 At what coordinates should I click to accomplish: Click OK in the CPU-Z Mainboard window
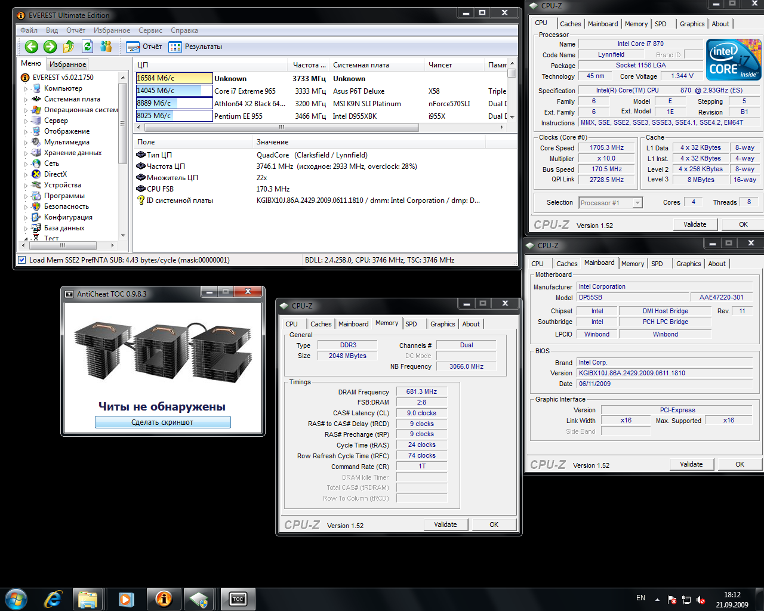pos(740,464)
